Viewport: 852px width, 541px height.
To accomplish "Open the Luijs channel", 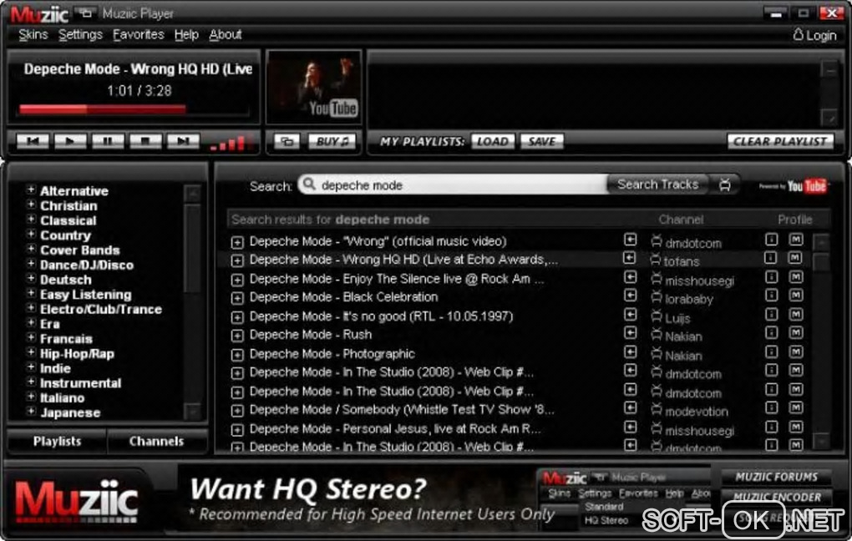I will click(671, 318).
